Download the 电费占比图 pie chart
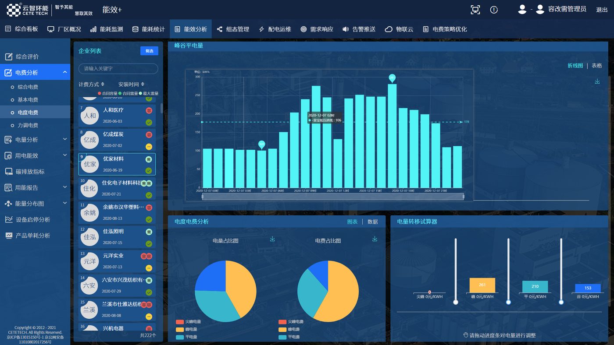Screen dimensions: 614x345 point(375,239)
